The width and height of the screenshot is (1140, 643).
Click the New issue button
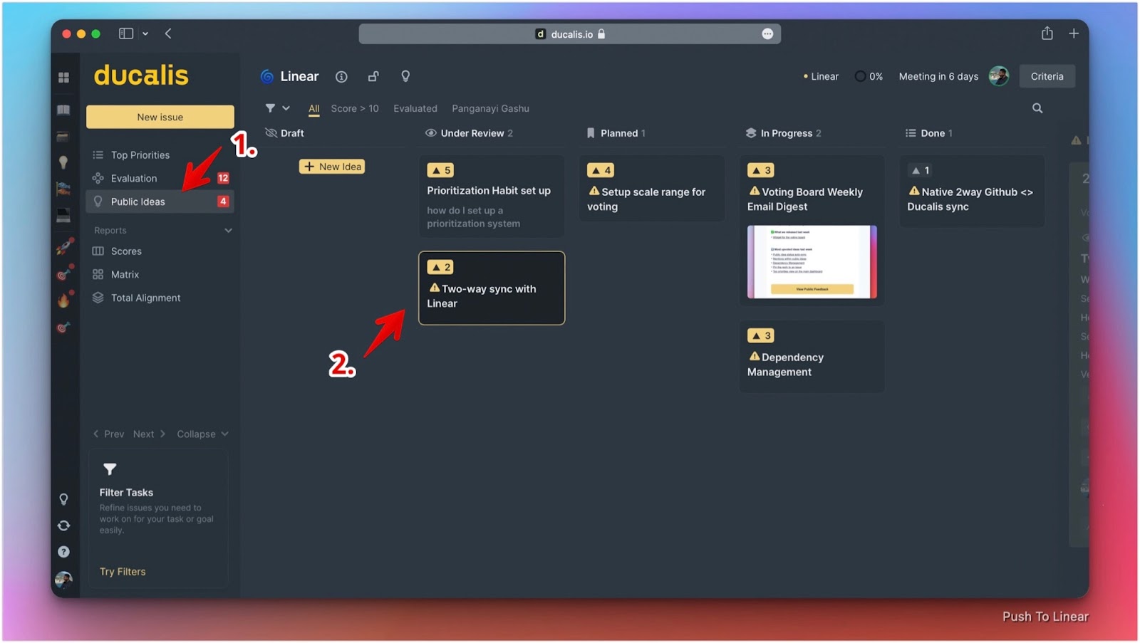[x=160, y=117]
